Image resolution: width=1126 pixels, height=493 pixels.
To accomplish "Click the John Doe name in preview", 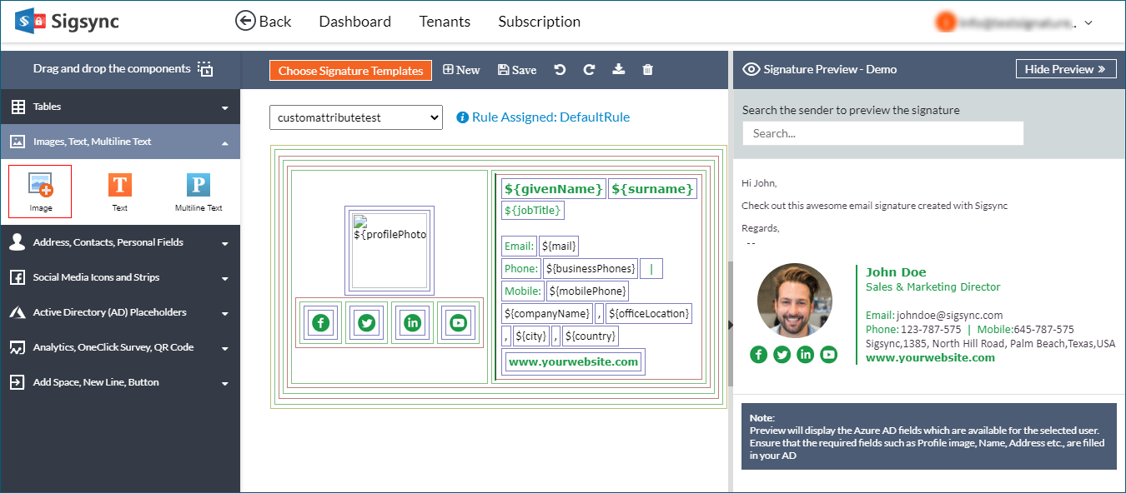I will (x=896, y=272).
